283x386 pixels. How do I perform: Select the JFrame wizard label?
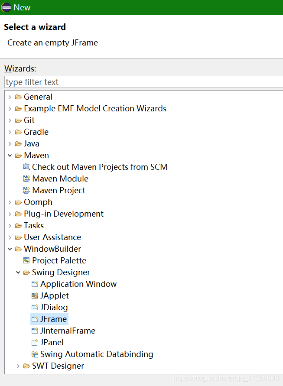pos(53,319)
